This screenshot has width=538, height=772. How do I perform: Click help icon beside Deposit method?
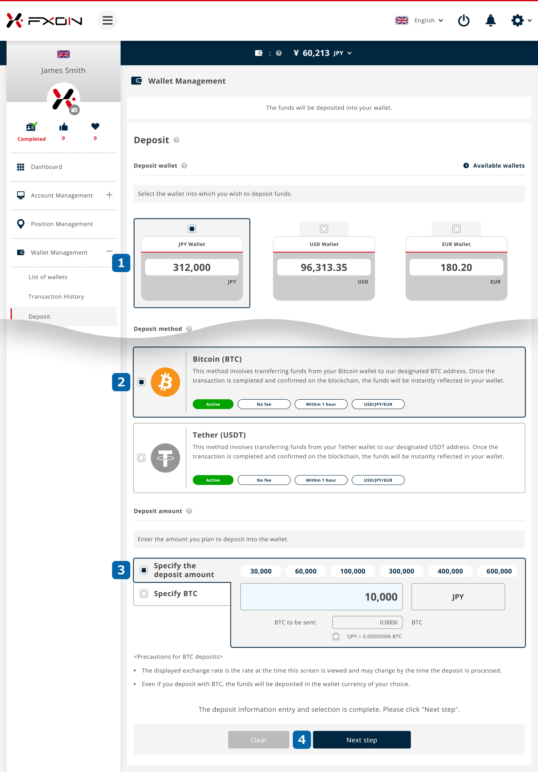click(x=189, y=329)
